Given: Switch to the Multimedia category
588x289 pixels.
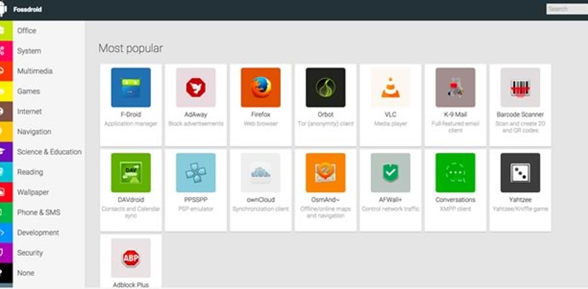Looking at the screenshot, I should pyautogui.click(x=34, y=71).
